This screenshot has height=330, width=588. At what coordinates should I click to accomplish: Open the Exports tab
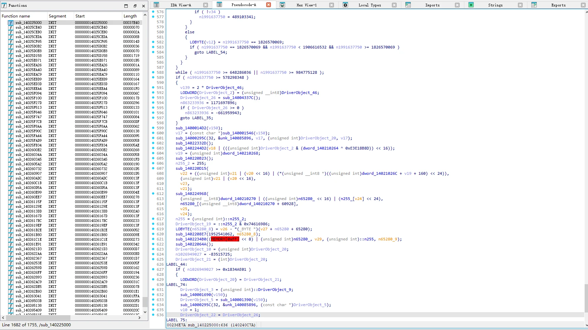(x=558, y=5)
